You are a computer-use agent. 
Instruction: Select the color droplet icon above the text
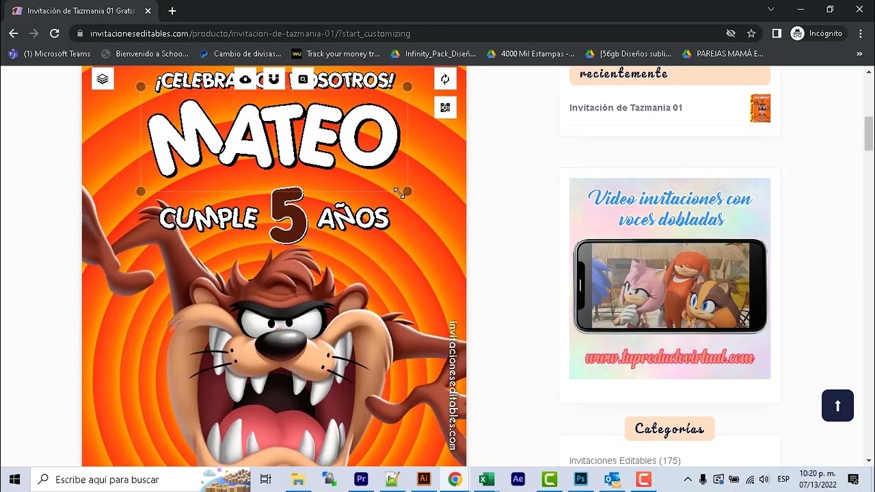[x=245, y=79]
